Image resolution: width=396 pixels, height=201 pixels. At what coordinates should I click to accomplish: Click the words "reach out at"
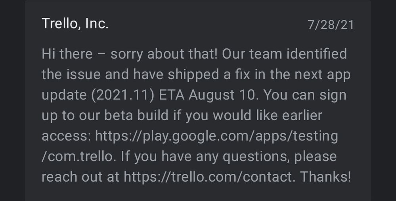click(x=80, y=176)
